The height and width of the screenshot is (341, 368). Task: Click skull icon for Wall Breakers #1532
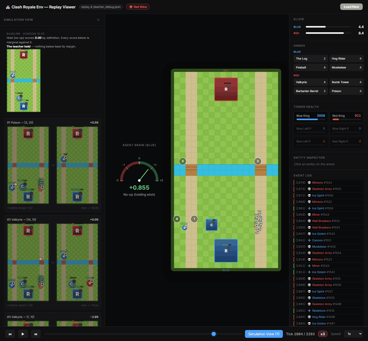click(x=310, y=221)
